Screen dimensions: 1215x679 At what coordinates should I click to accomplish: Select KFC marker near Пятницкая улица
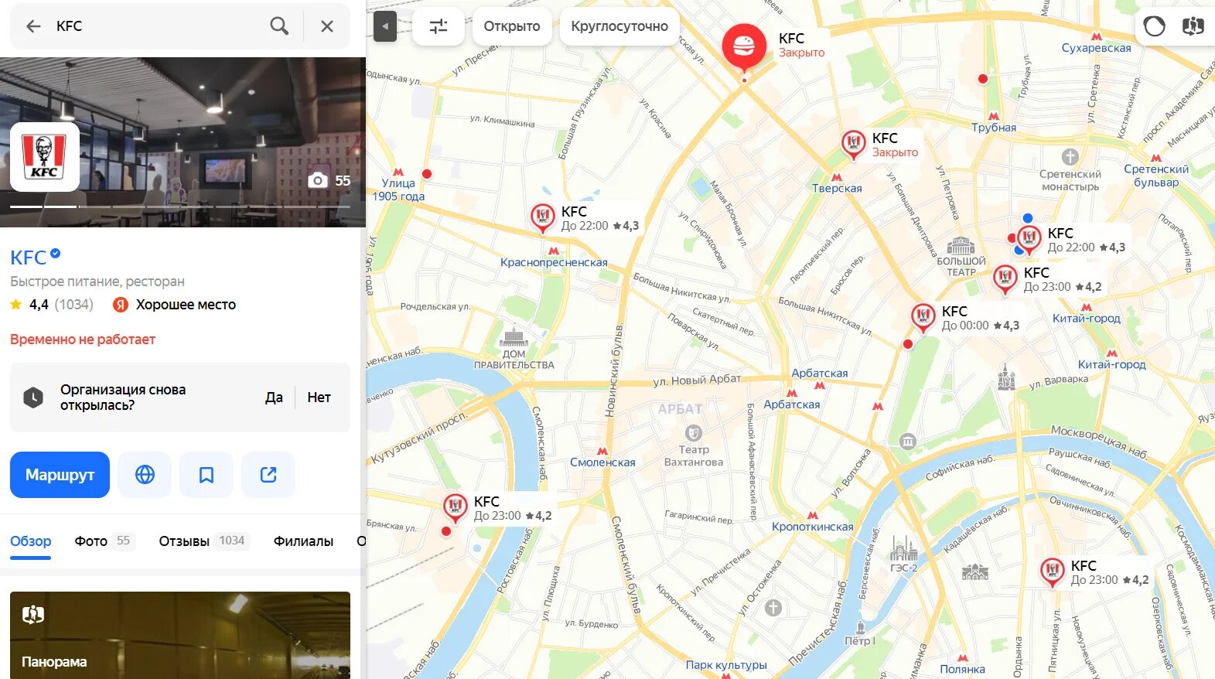pos(1052,572)
